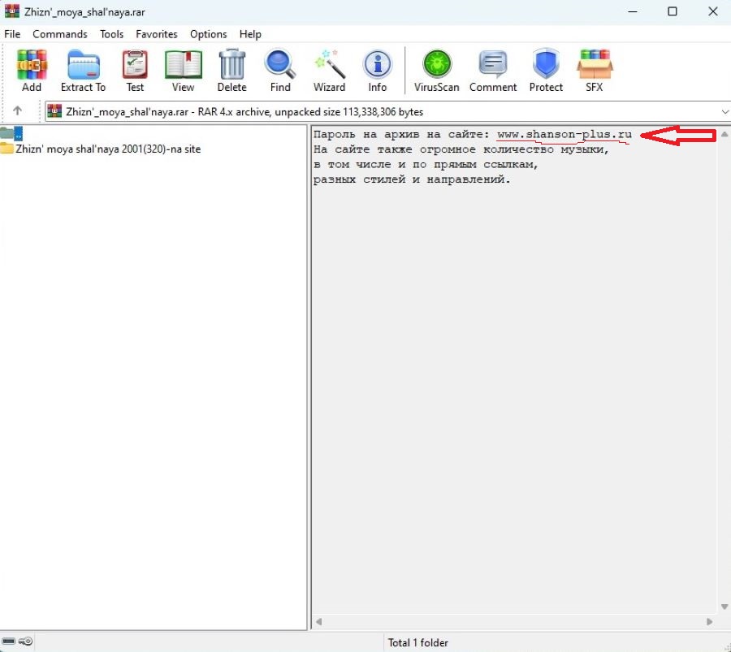This screenshot has height=652, width=731.
Task: Select the parent folder '..' entry
Action: 11,133
